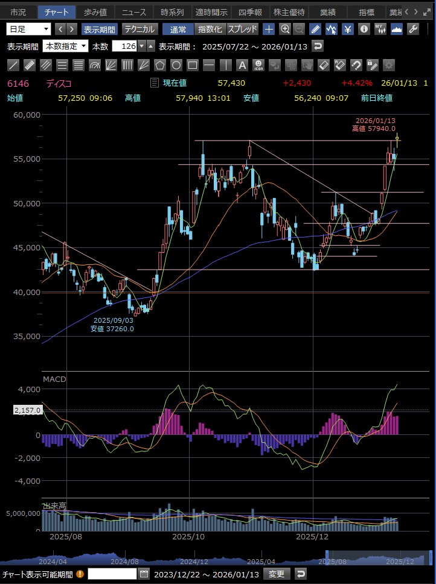Select the circle drawing tool
436x584 pixels.
[x=176, y=65]
